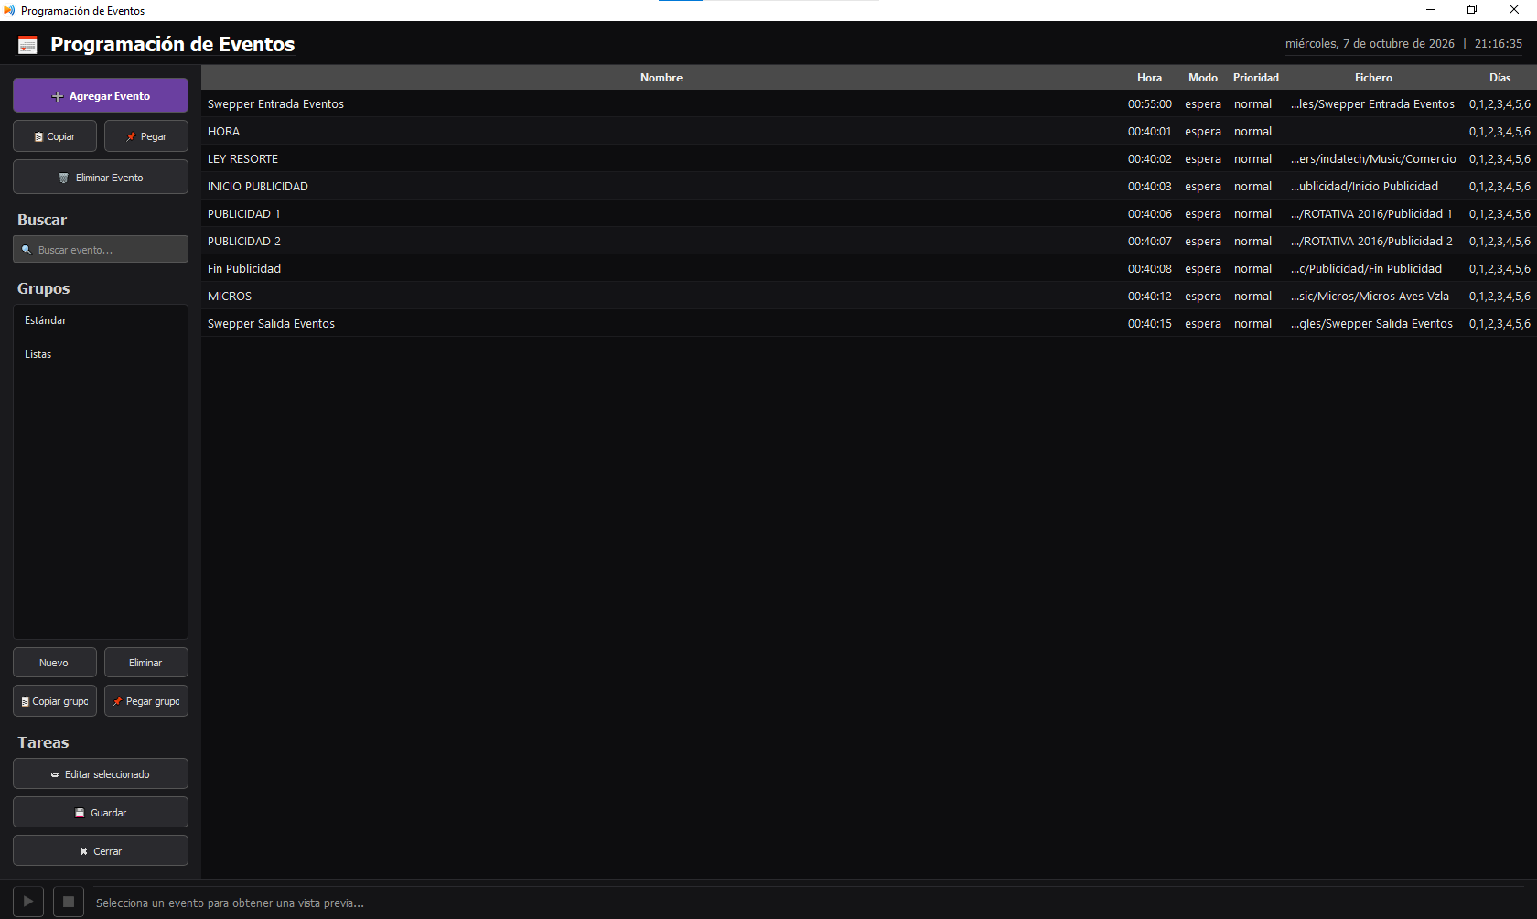1537x919 pixels.
Task: Remove group with Eliminar button
Action: (x=146, y=663)
